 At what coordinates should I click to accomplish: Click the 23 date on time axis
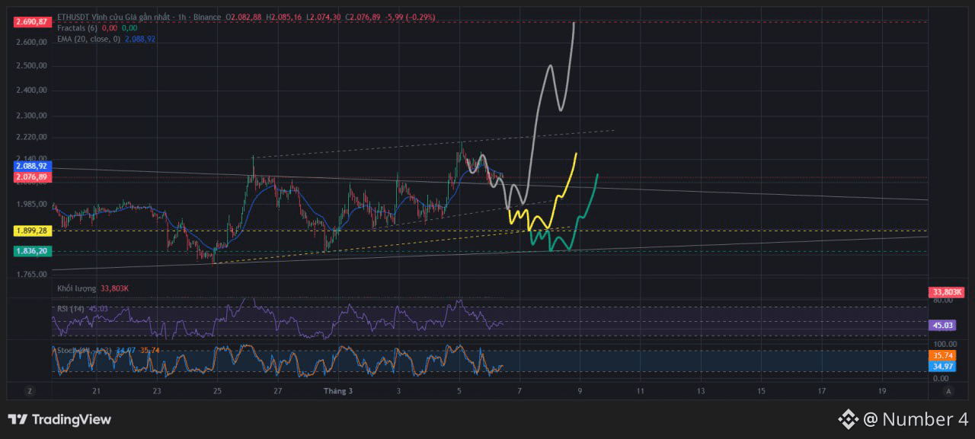pyautogui.click(x=156, y=391)
